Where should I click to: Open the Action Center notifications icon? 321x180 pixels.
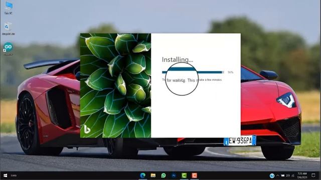[x=313, y=175]
